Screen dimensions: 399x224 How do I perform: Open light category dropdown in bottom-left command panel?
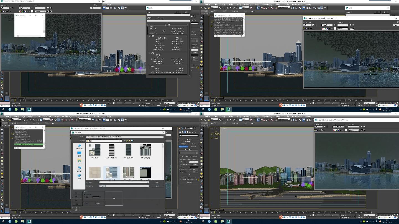pyautogui.click(x=188, y=136)
